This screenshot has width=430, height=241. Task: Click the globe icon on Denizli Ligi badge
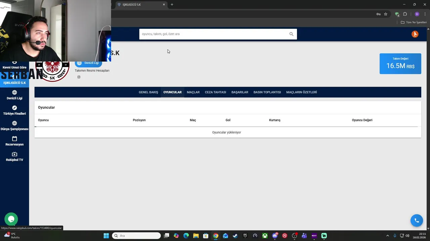point(79,63)
